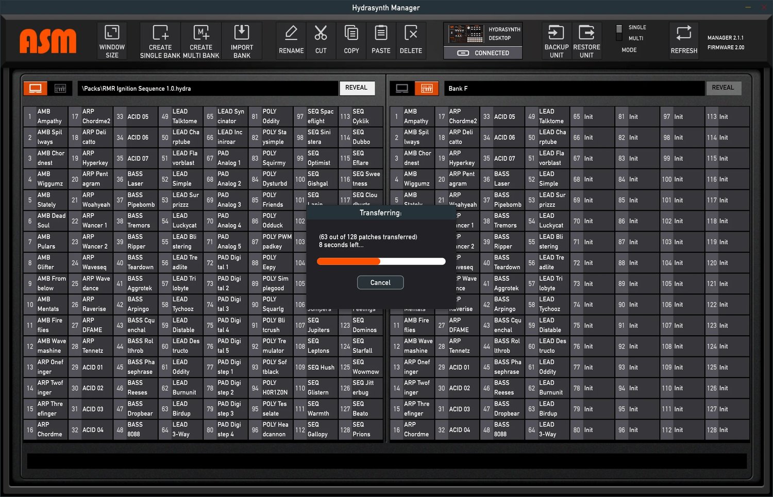Delete the selected patch
The image size is (773, 497).
pos(411,41)
